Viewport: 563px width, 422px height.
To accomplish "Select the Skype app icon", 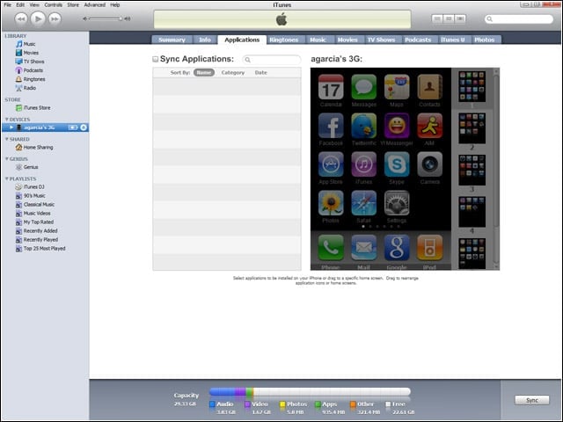I will [397, 164].
